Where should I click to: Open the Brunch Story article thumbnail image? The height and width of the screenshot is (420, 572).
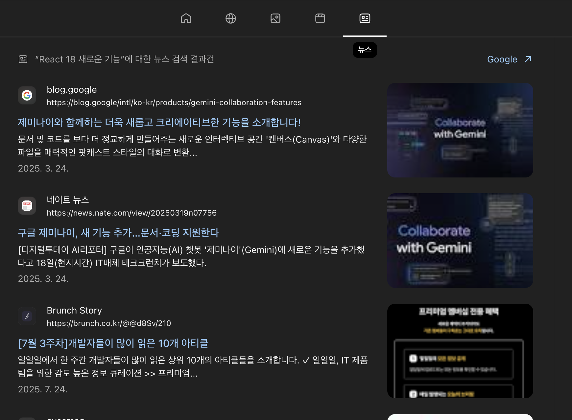click(460, 351)
